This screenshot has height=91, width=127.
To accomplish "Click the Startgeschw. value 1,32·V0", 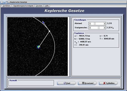I will [110, 28].
